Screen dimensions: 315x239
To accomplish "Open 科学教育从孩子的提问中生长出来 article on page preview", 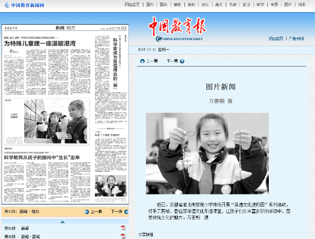I will [42, 158].
